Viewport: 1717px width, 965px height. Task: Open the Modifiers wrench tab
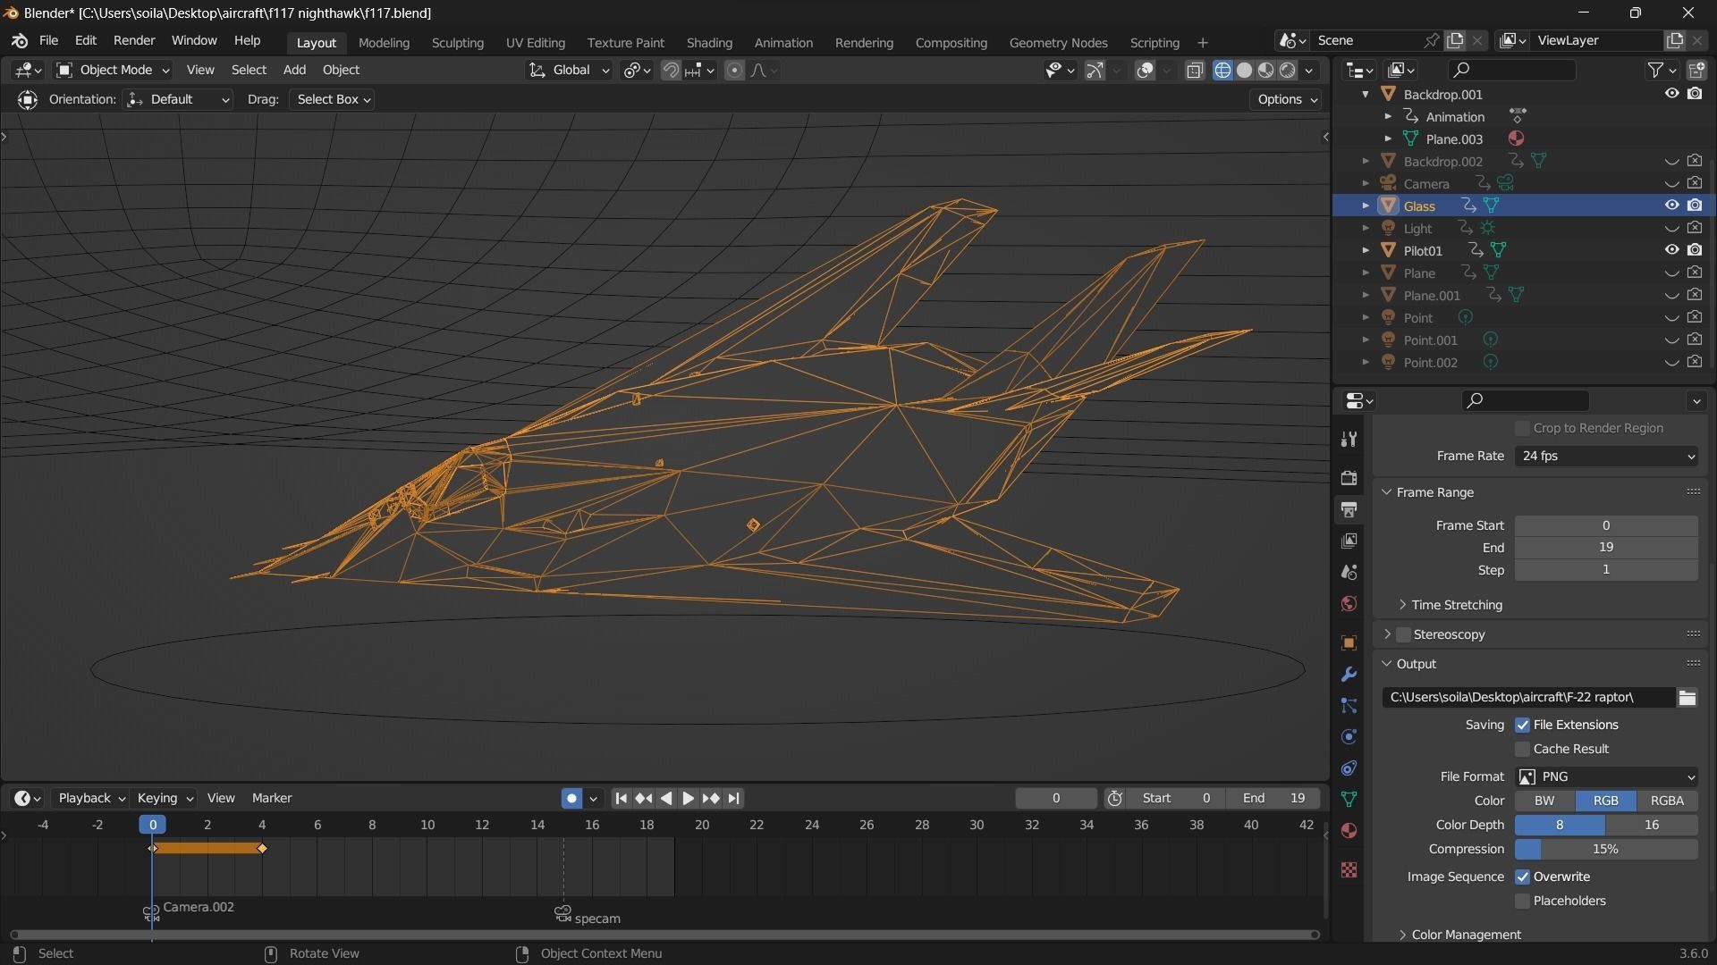tap(1349, 675)
